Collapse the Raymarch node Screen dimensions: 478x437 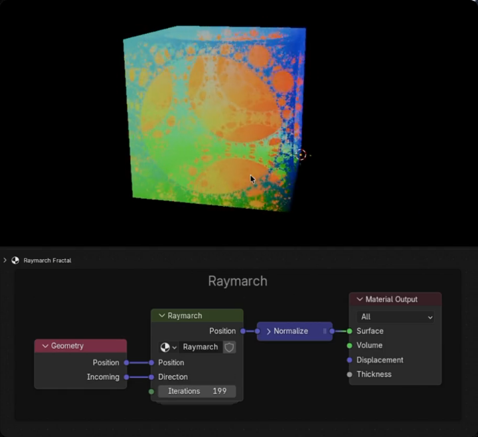pos(161,316)
